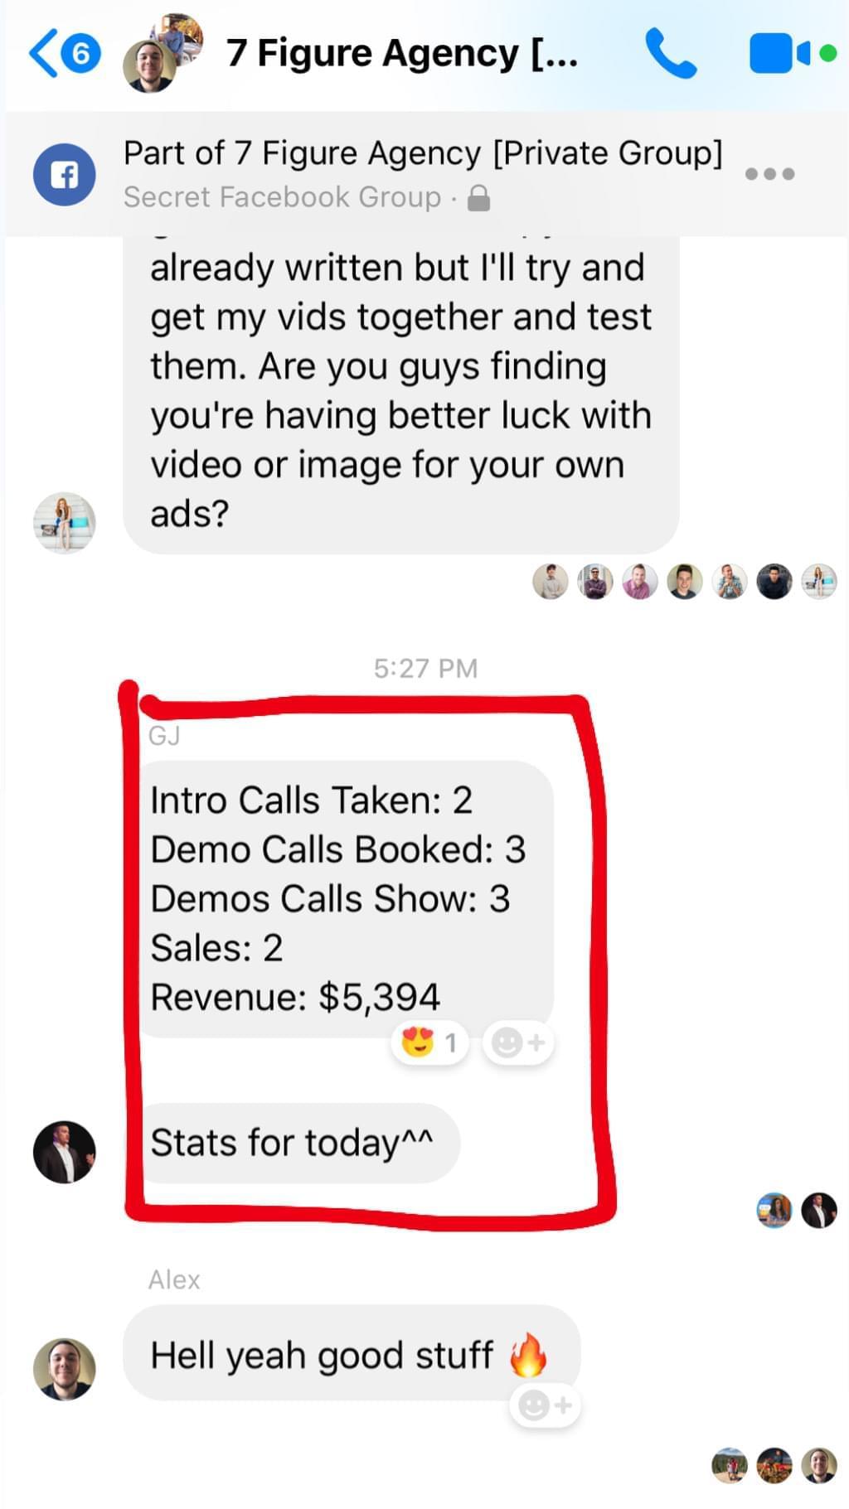Open the three-dot options in group banner
Viewport: 849px width, 1509px height.
[x=769, y=174]
